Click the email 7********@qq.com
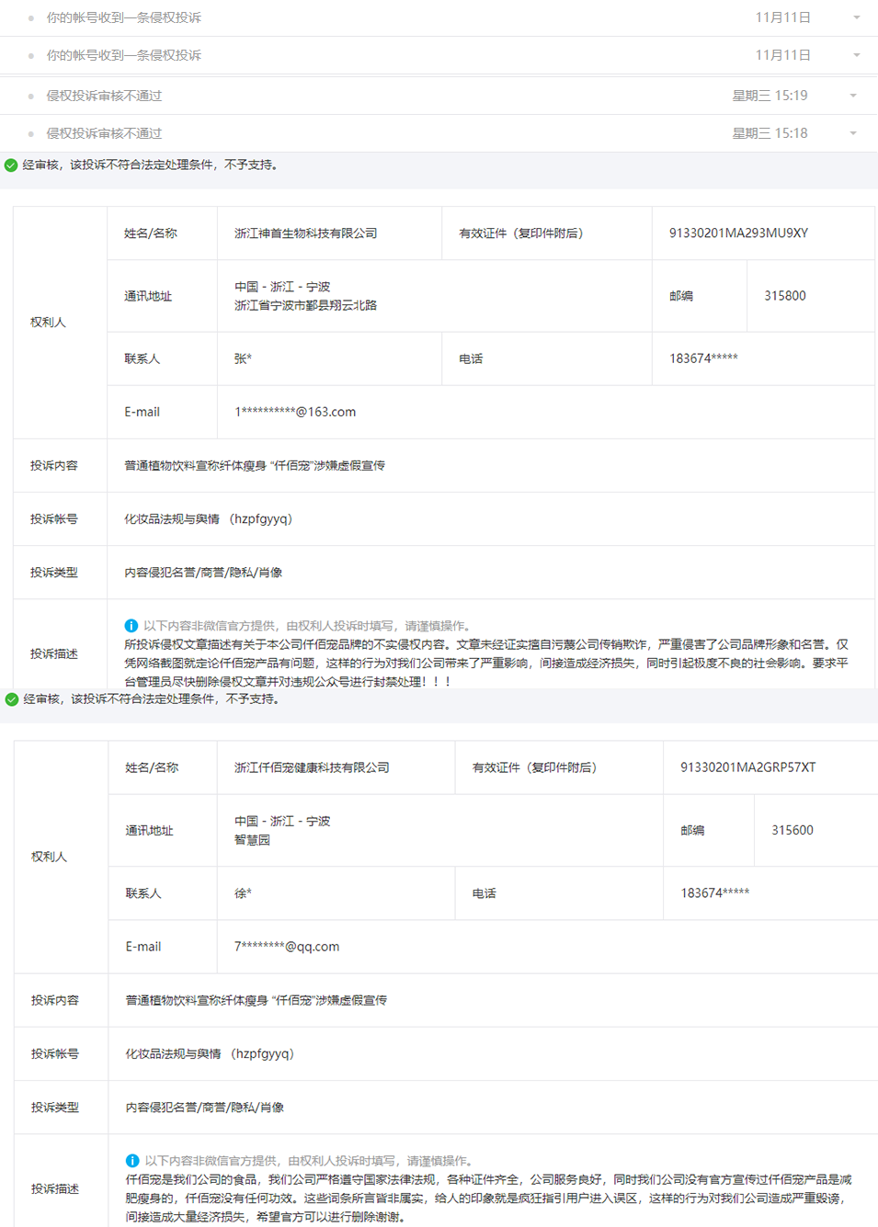The height and width of the screenshot is (1227, 878). [x=287, y=947]
